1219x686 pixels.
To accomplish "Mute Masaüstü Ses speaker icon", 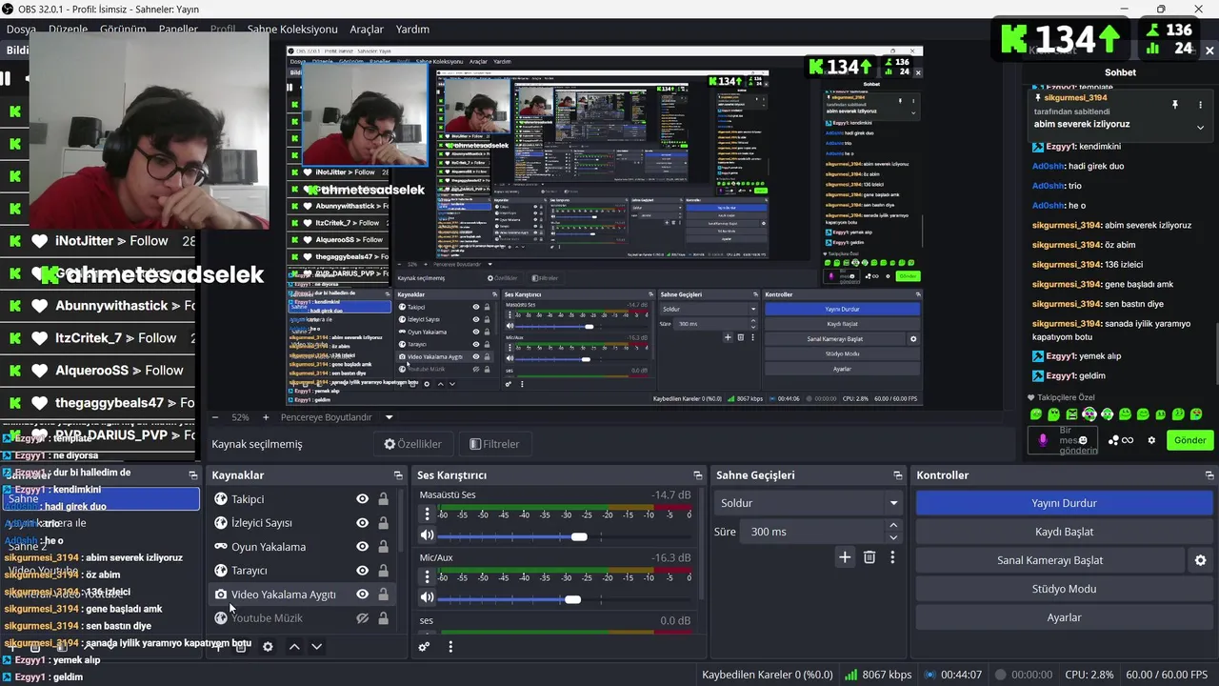I will 427,536.
